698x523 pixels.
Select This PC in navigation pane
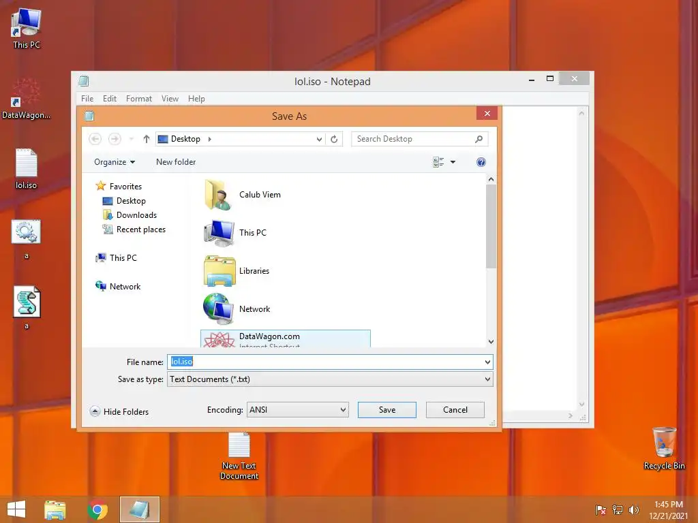(117, 258)
